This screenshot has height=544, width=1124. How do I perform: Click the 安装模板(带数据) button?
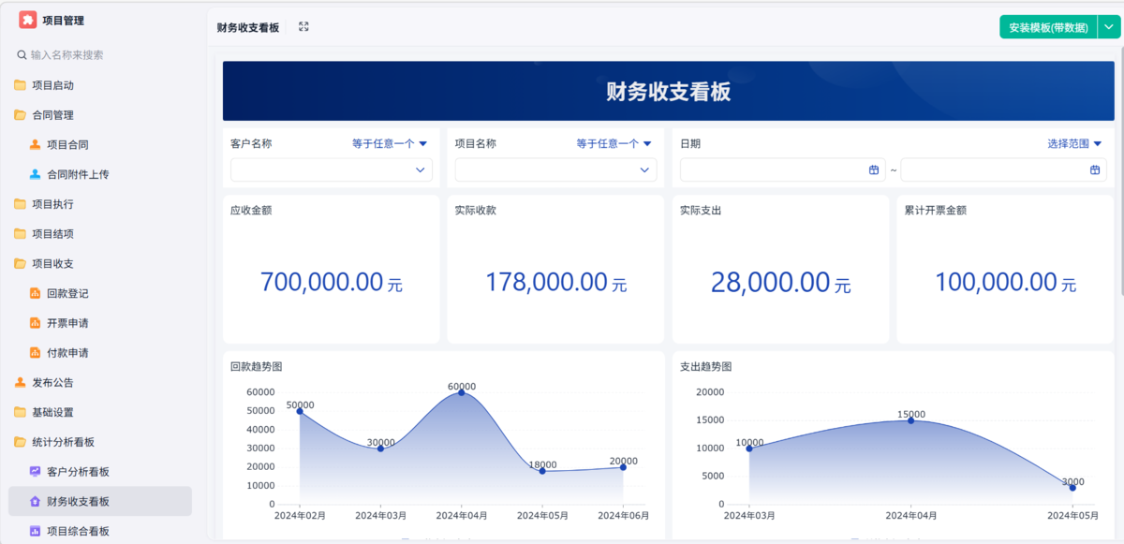pos(1047,27)
